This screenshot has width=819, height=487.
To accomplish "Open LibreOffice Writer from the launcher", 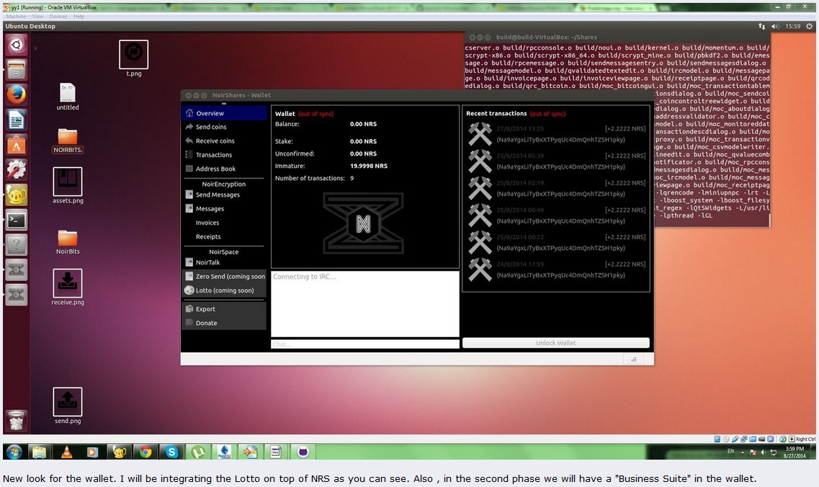I will (x=16, y=120).
